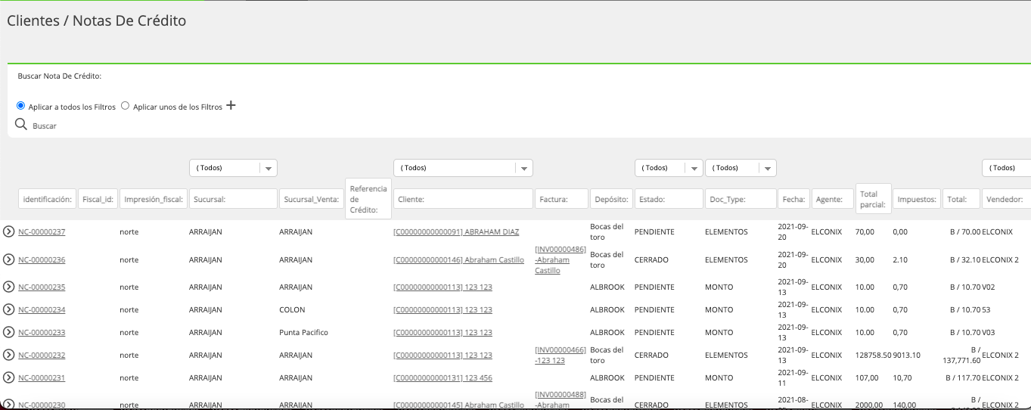This screenshot has width=1031, height=410.
Task: Click the Impresión_fiscal column filter
Action: pyautogui.click(x=154, y=199)
